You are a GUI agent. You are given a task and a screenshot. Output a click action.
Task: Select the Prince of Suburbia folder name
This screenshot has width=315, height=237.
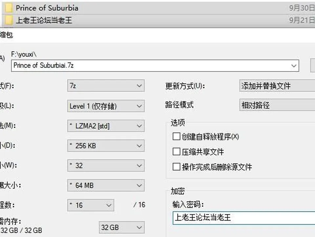[x=47, y=8]
